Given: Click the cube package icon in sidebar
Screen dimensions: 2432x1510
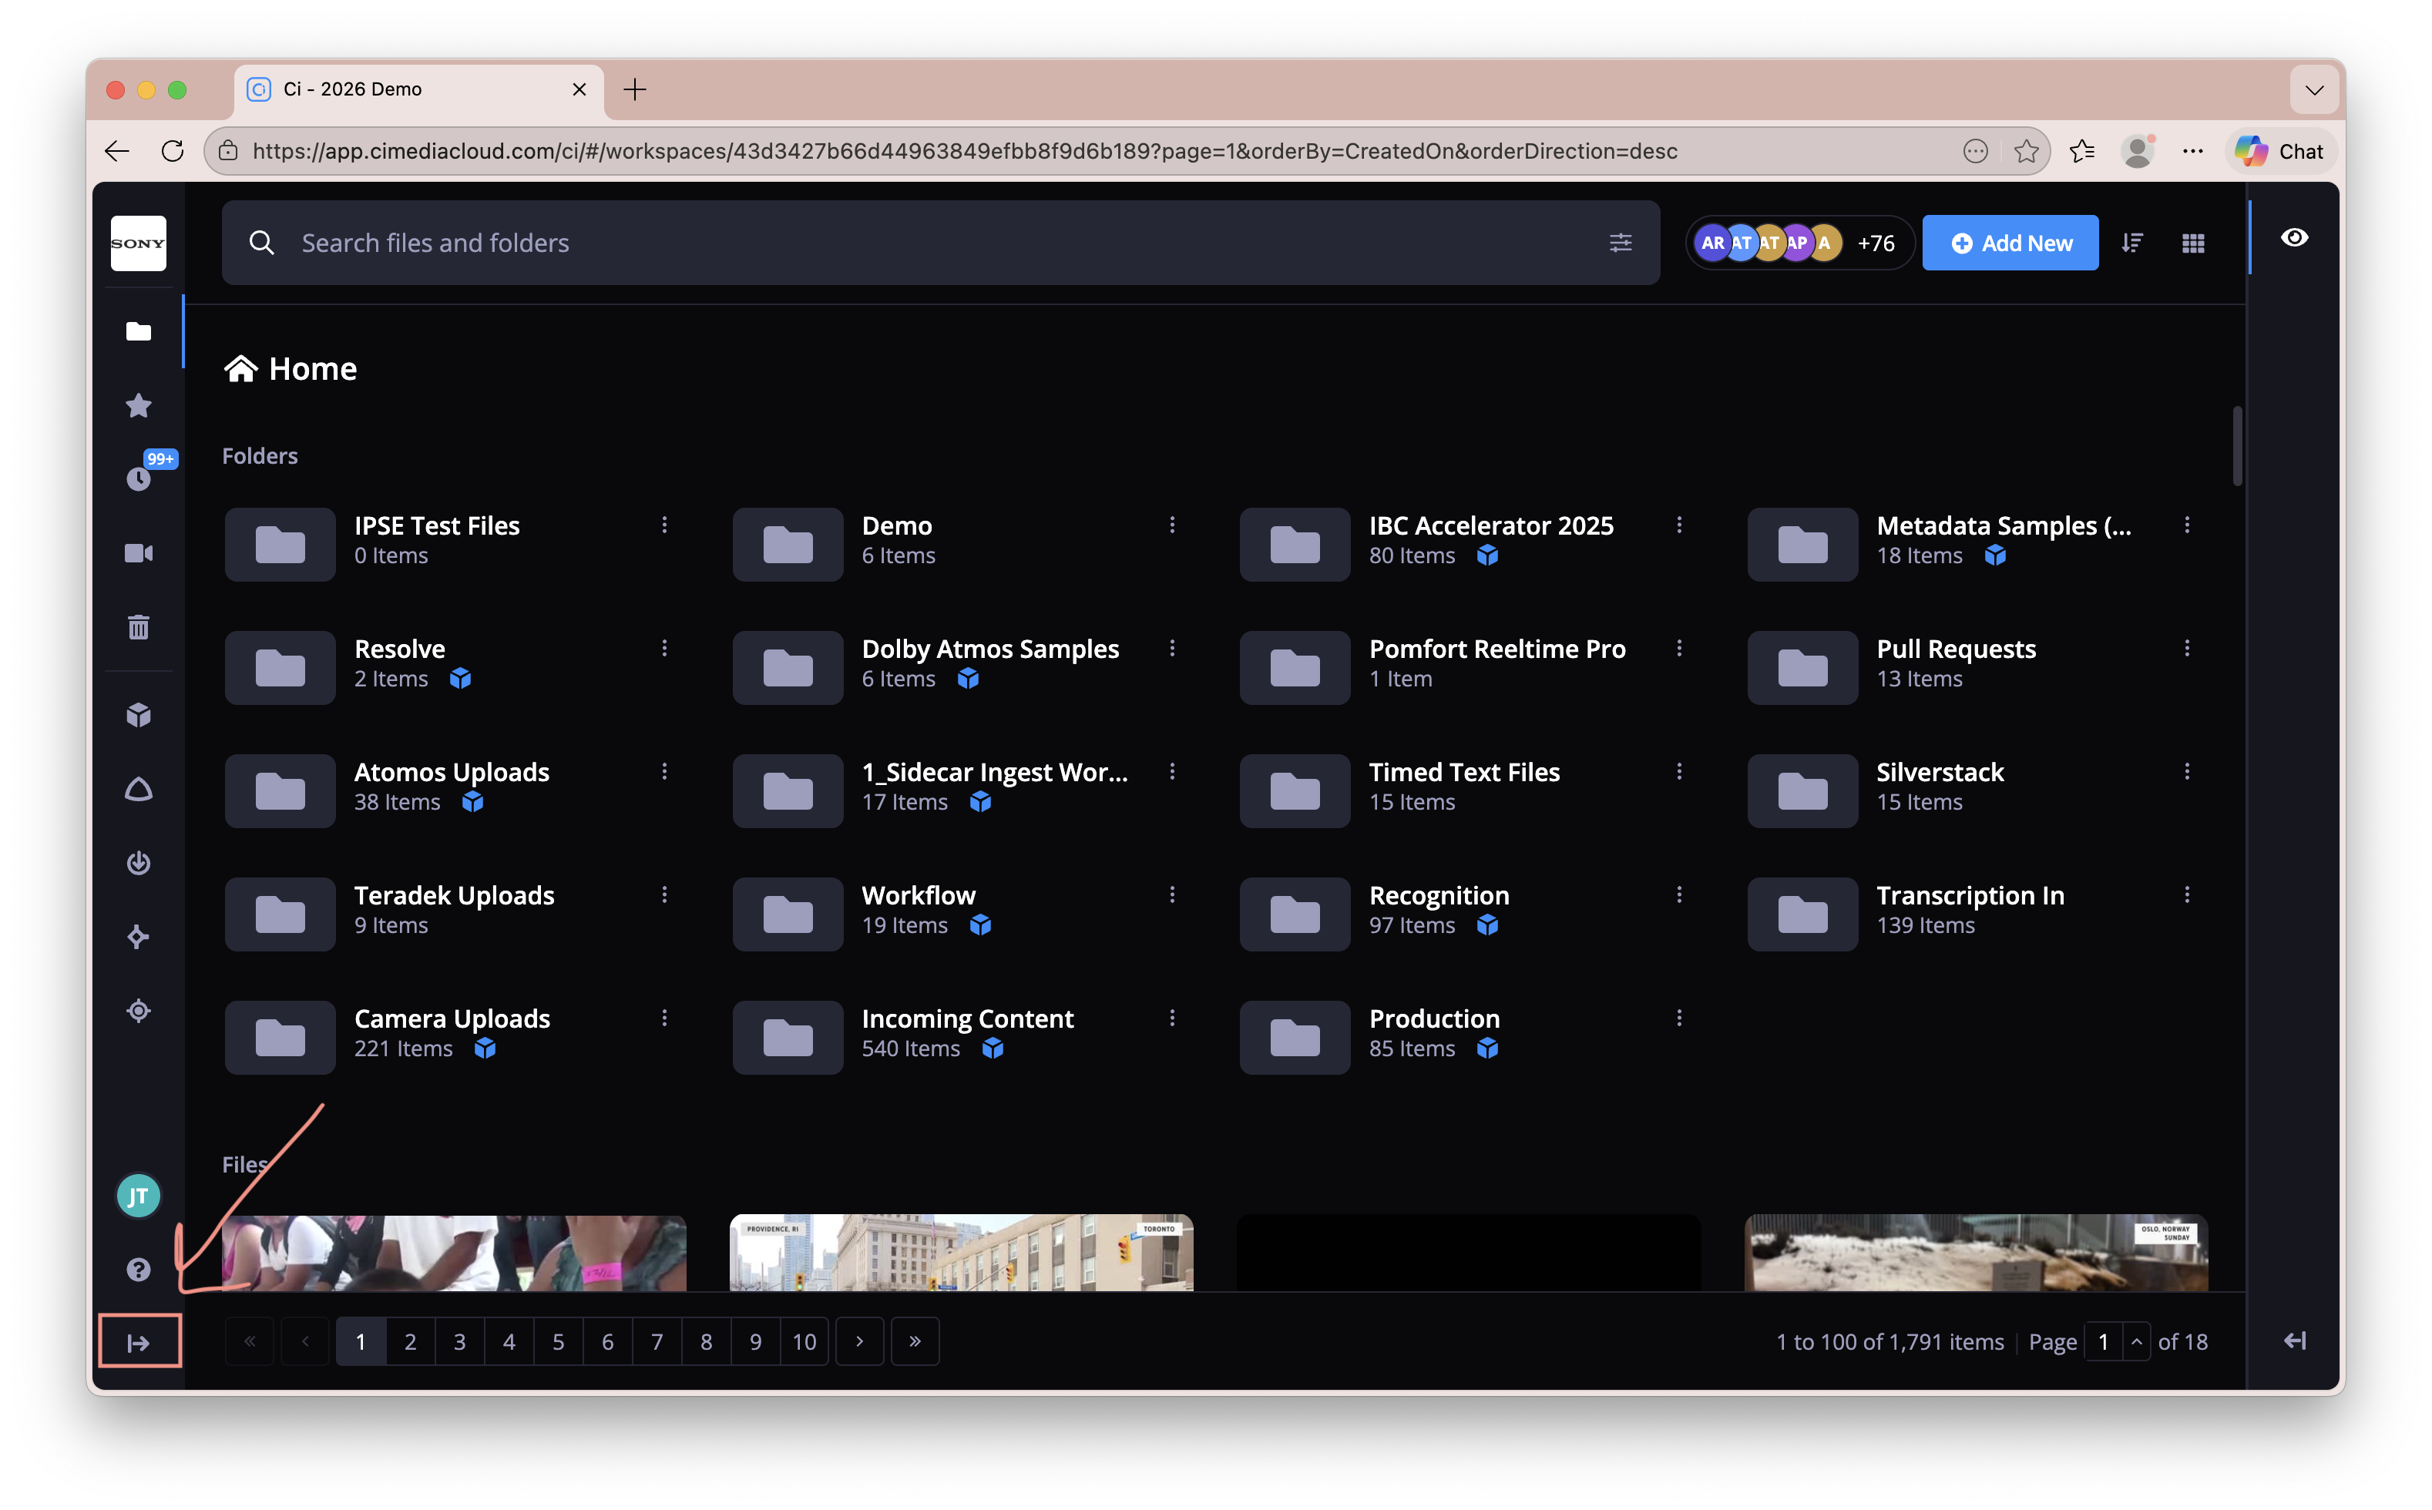Looking at the screenshot, I should click(139, 715).
